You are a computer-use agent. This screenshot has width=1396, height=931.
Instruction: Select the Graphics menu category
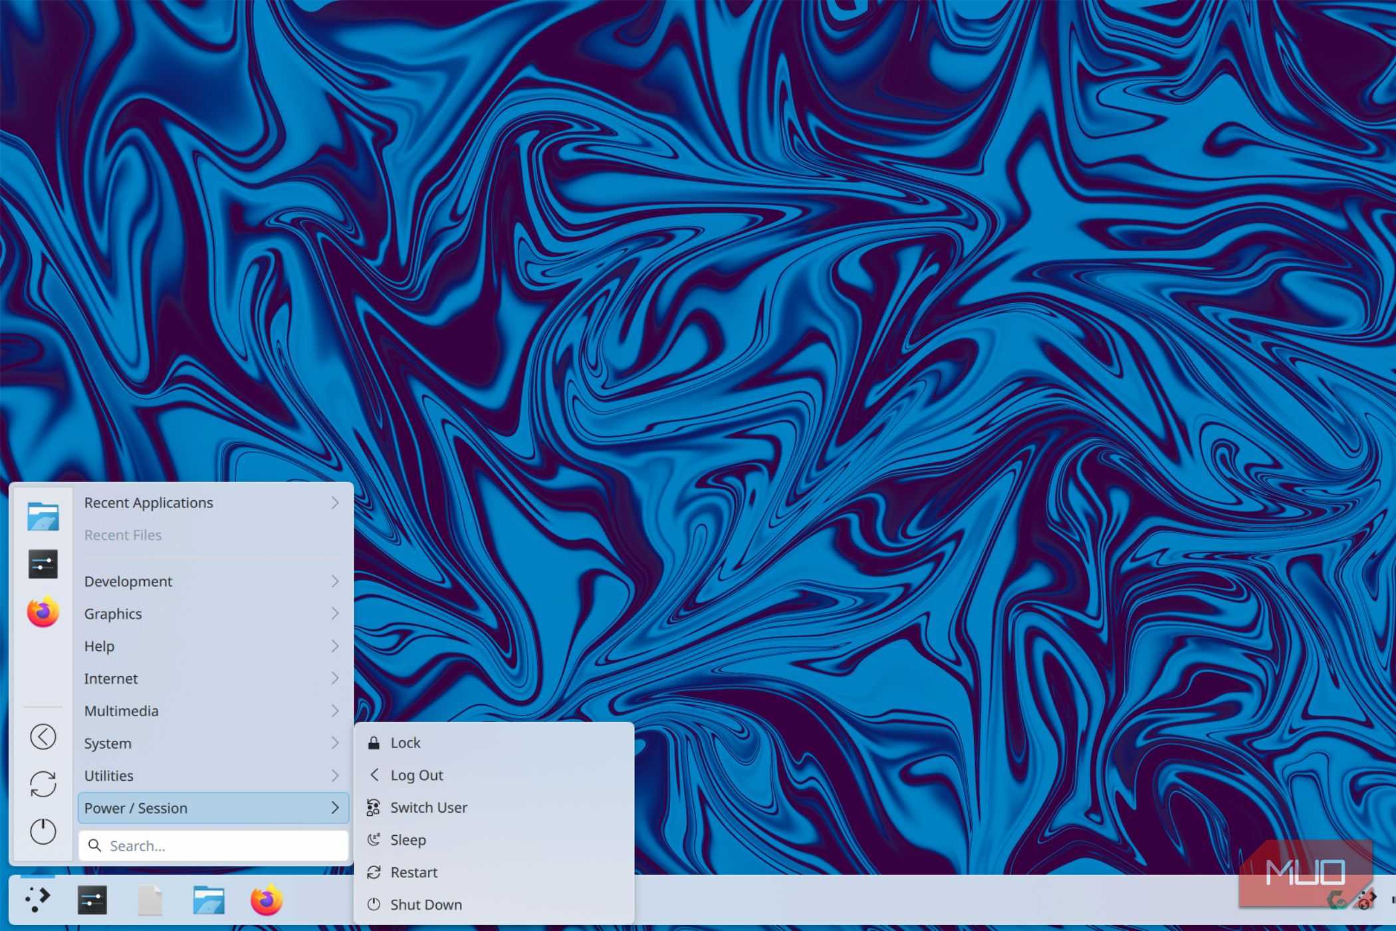[213, 613]
